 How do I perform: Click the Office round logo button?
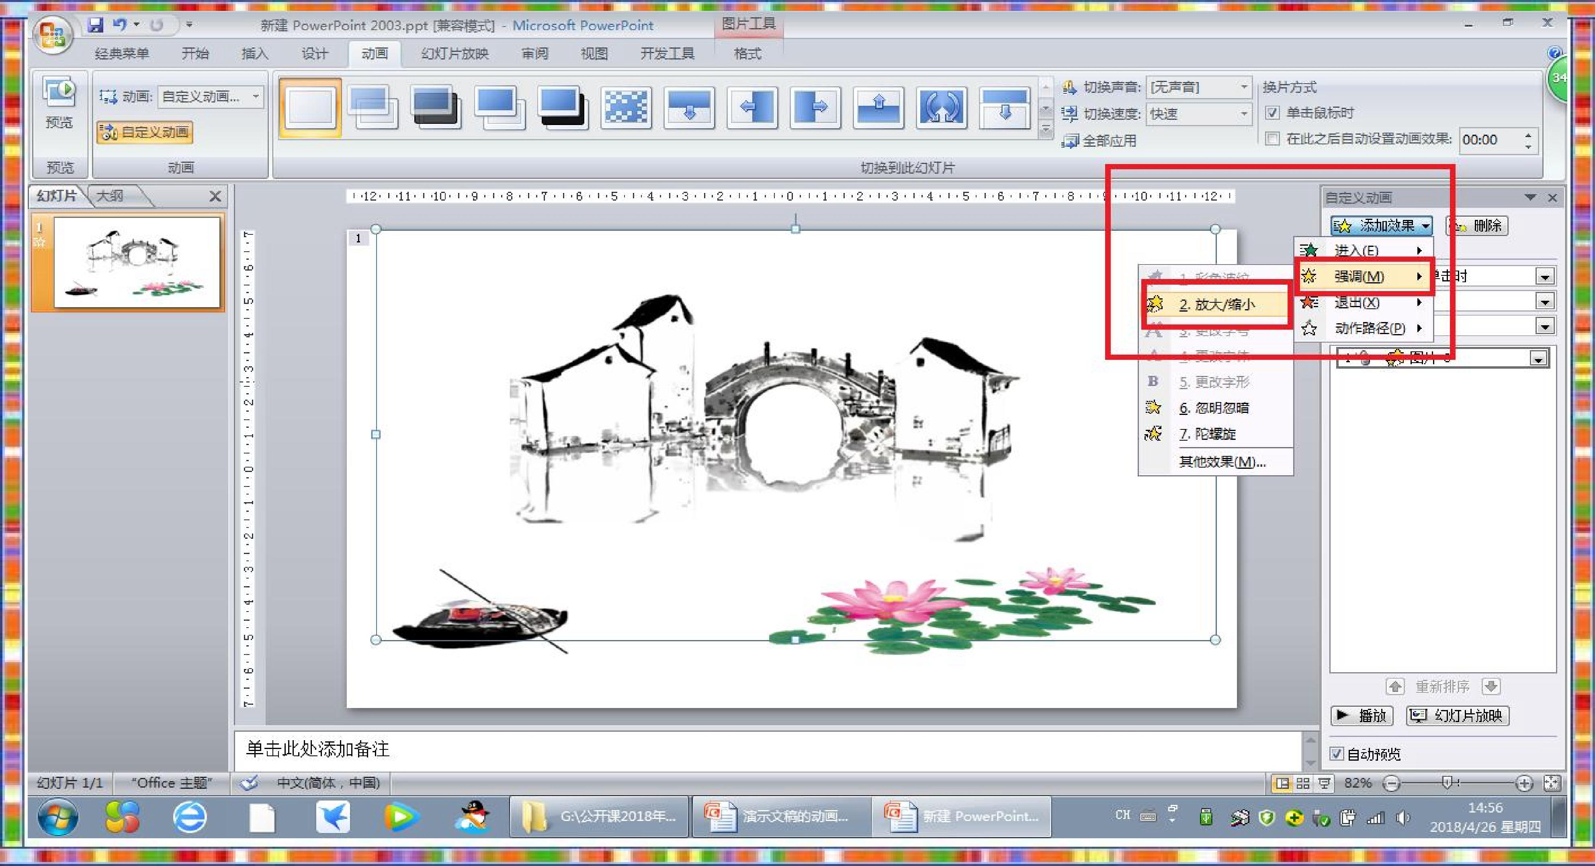click(x=53, y=35)
